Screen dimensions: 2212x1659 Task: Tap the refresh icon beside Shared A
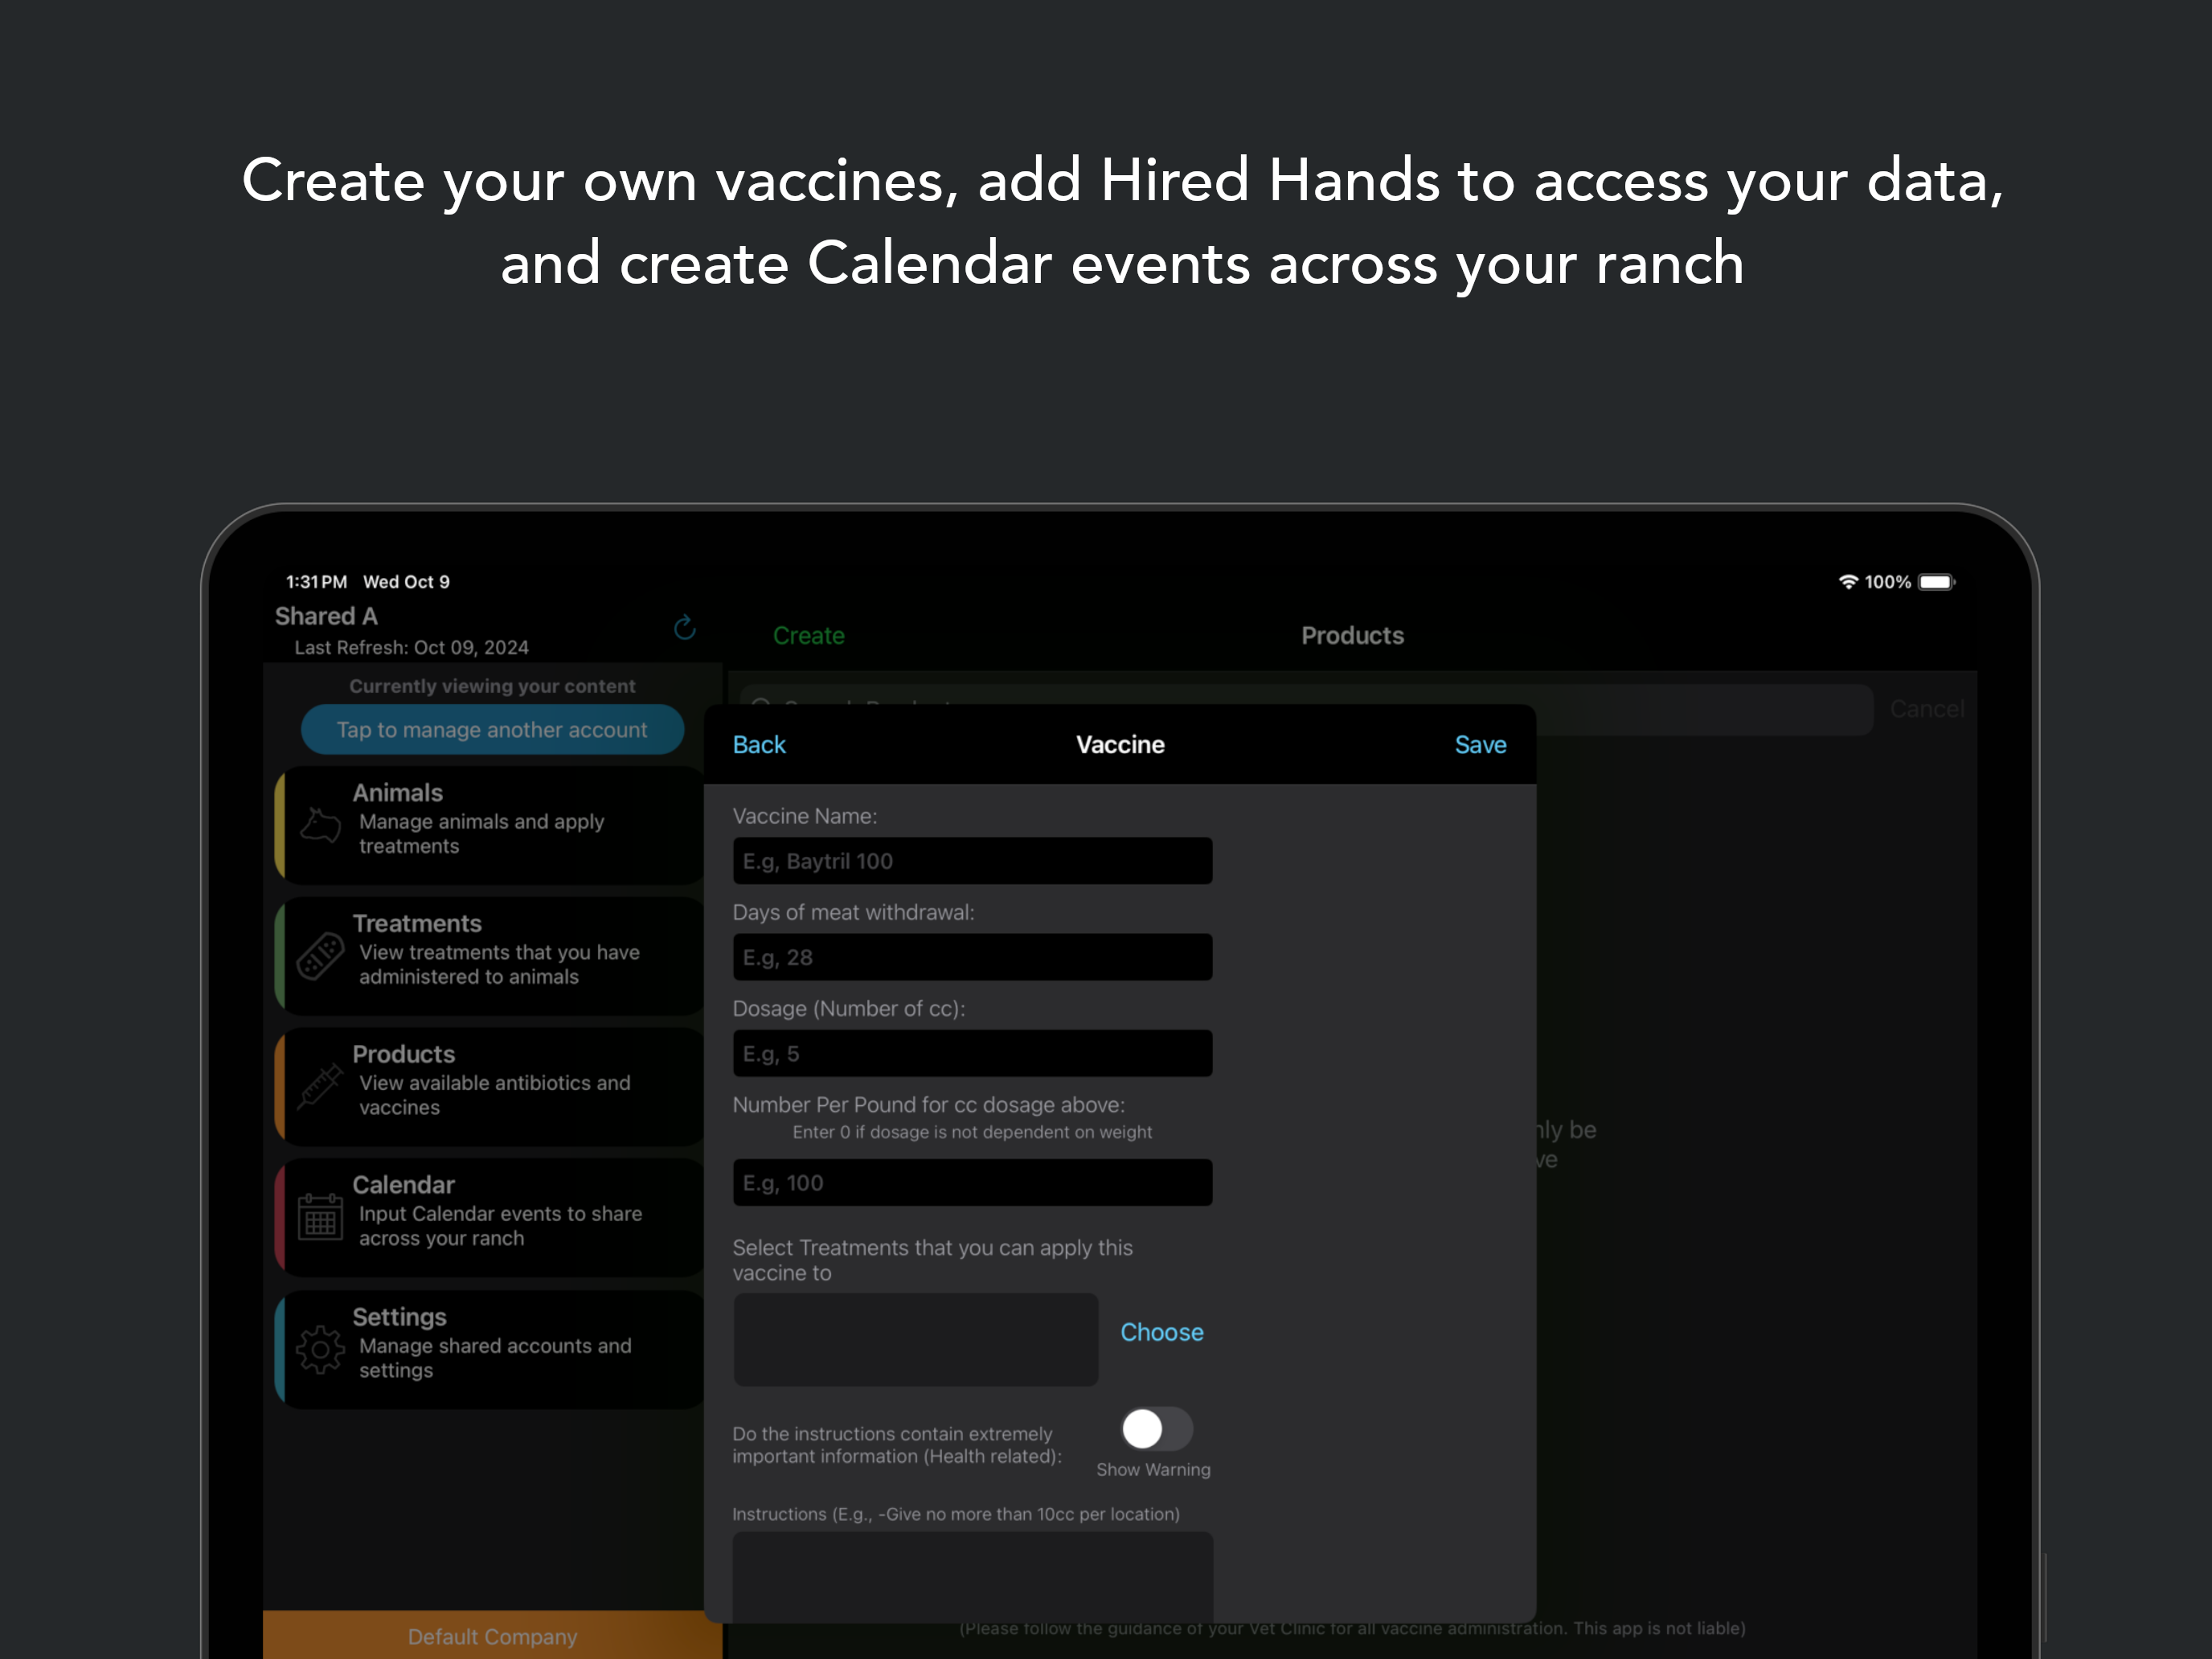tap(684, 627)
